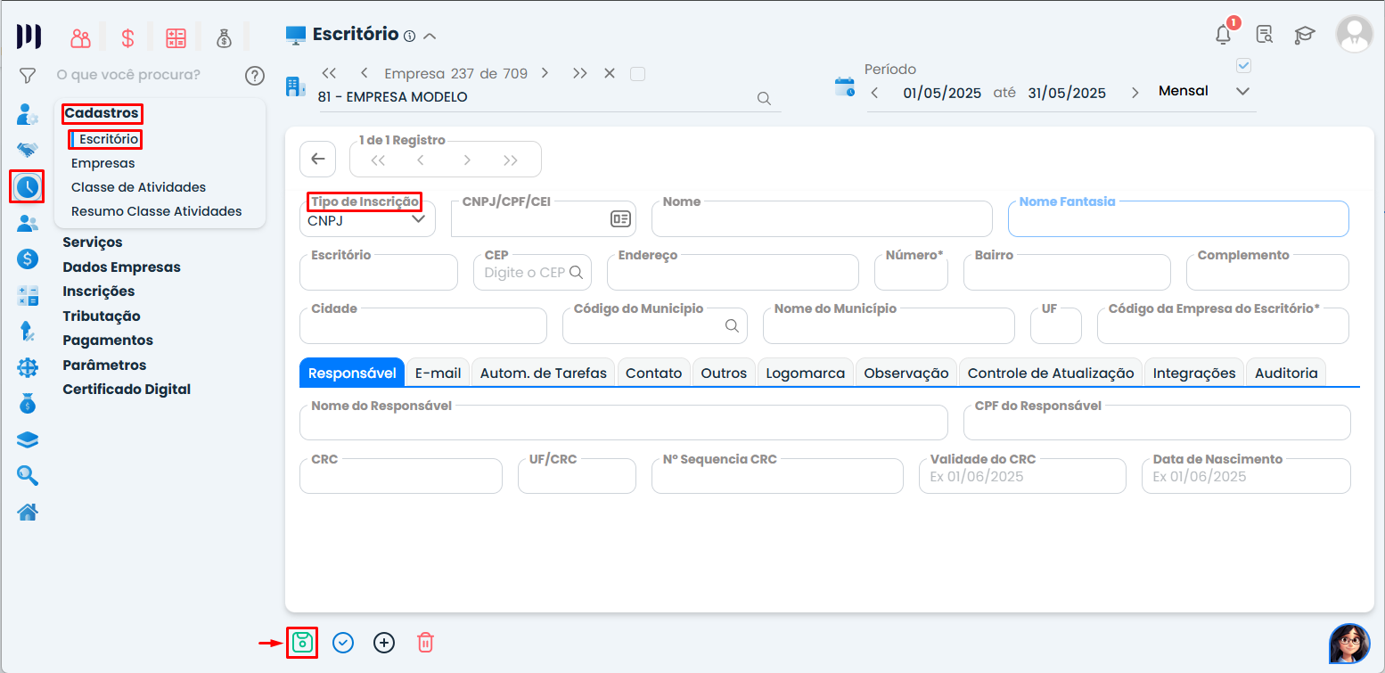Click the add new record plus icon

[x=384, y=643]
